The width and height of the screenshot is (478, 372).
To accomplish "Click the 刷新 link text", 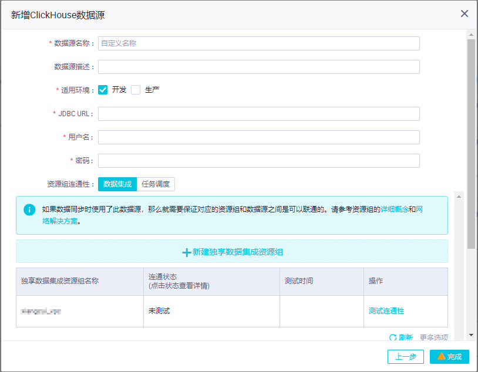I will [x=405, y=337].
